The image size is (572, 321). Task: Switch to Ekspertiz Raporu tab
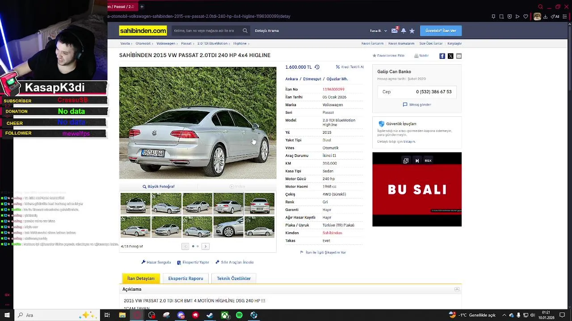tap(185, 278)
